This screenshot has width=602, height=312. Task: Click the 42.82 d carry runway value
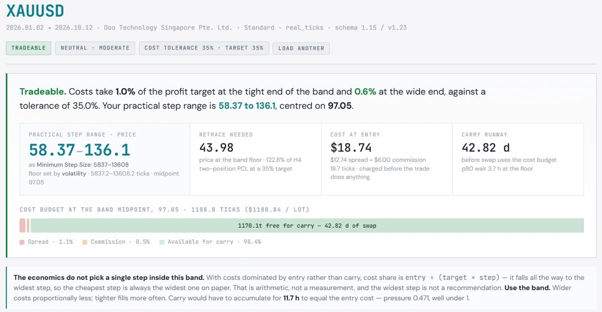coord(486,147)
